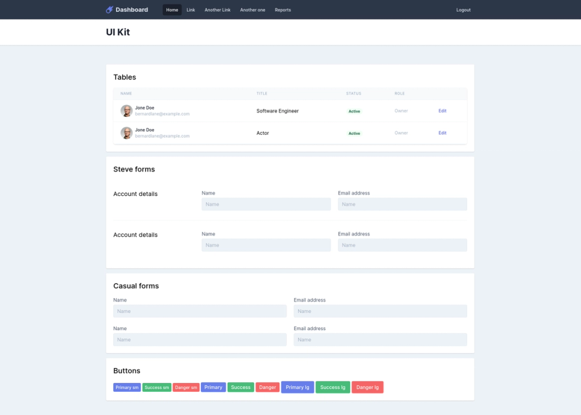
Task: Click the Casual forms heading
Action: point(136,286)
